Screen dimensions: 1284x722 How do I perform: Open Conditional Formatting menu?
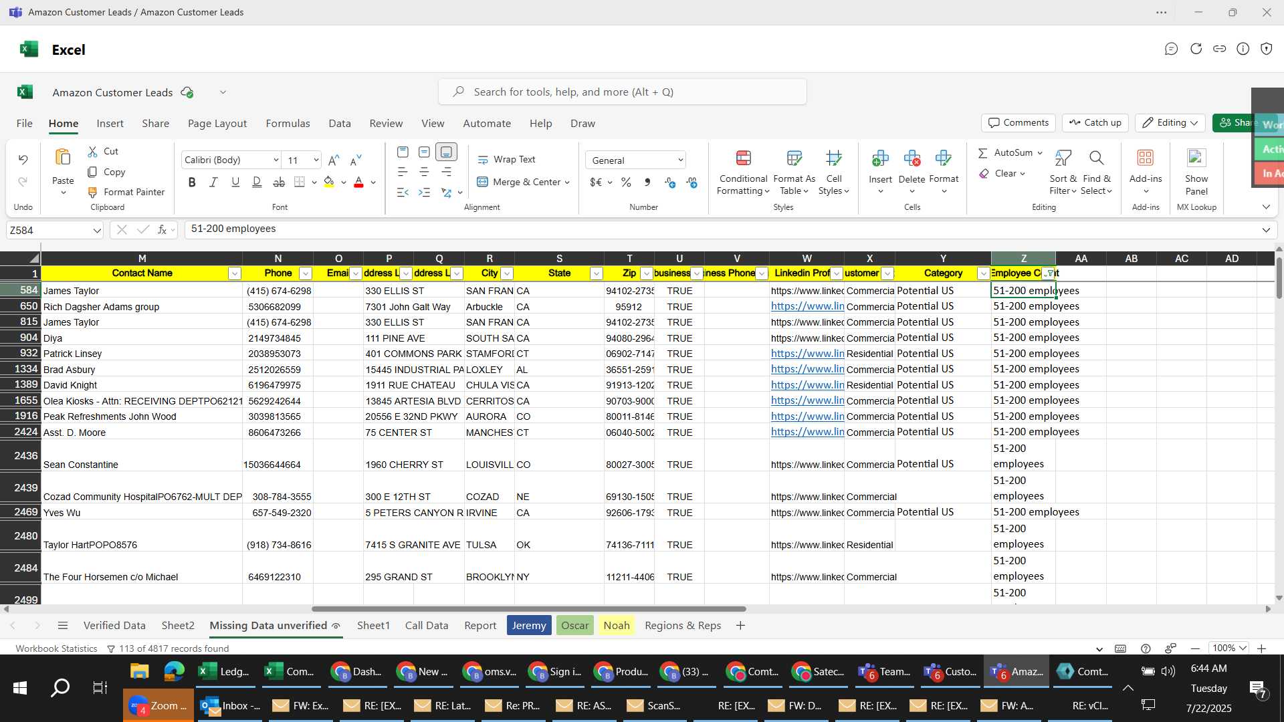743,172
